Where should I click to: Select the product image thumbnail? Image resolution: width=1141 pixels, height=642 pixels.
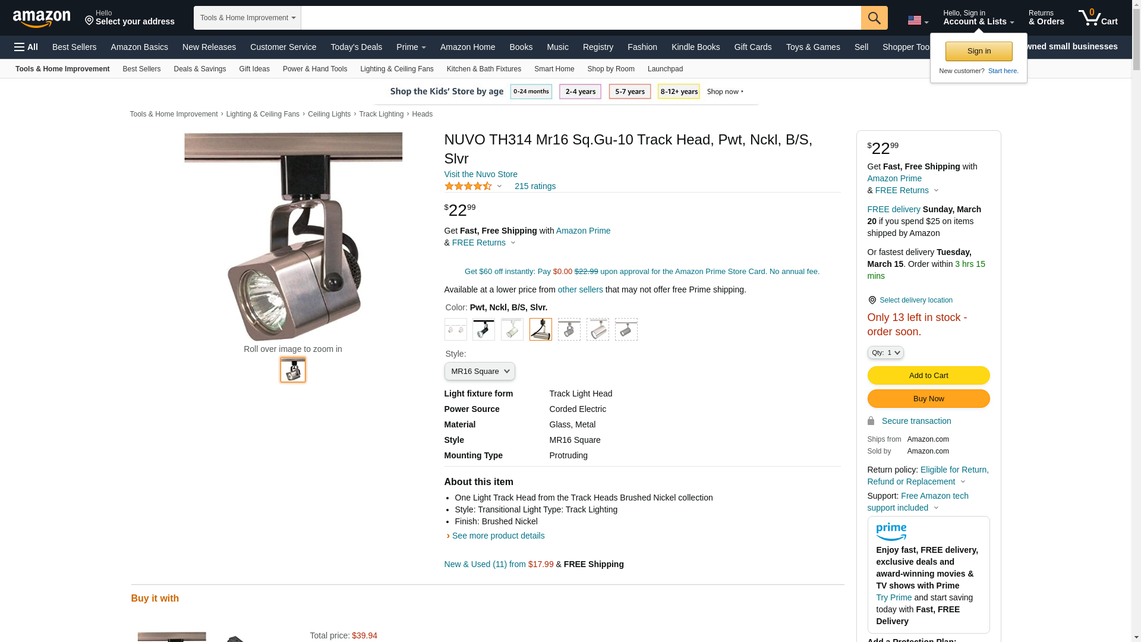293,370
